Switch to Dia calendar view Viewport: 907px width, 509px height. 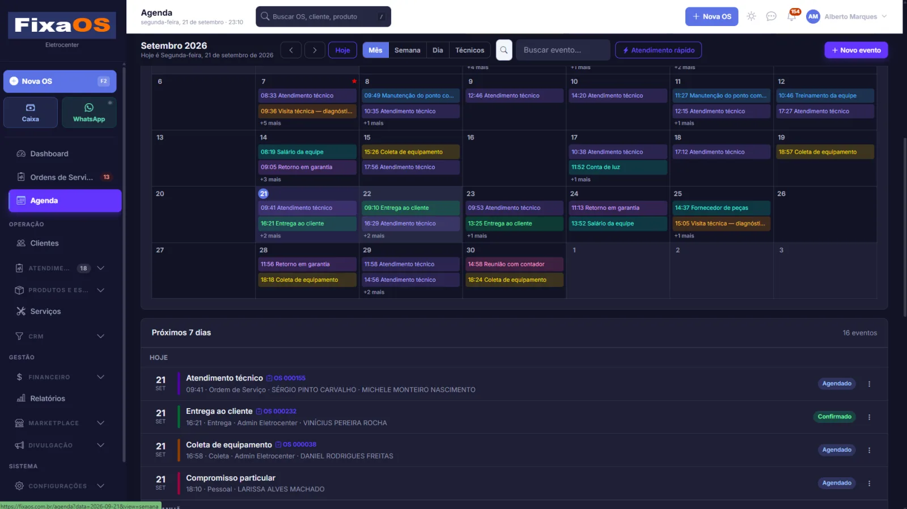pos(438,50)
